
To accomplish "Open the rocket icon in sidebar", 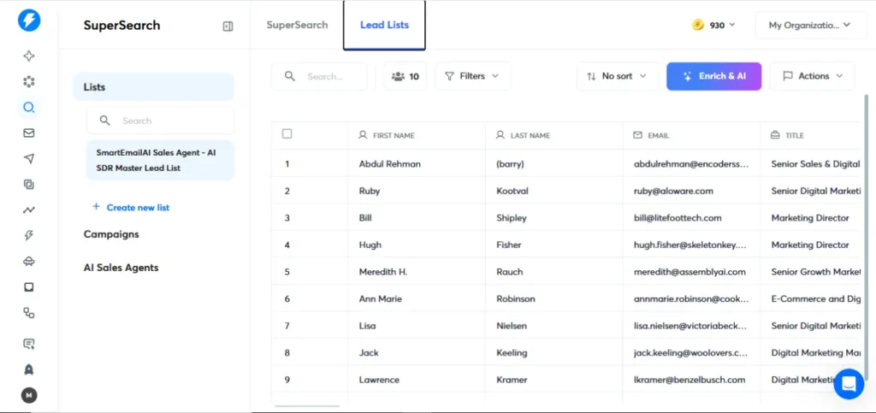I will coord(29,369).
